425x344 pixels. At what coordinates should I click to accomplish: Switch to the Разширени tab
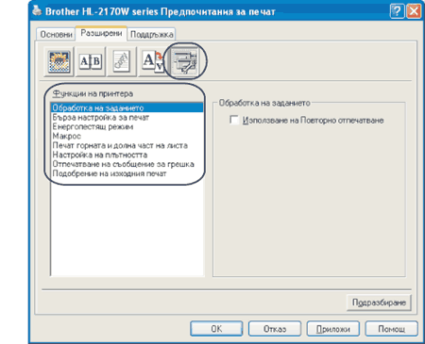(x=101, y=33)
